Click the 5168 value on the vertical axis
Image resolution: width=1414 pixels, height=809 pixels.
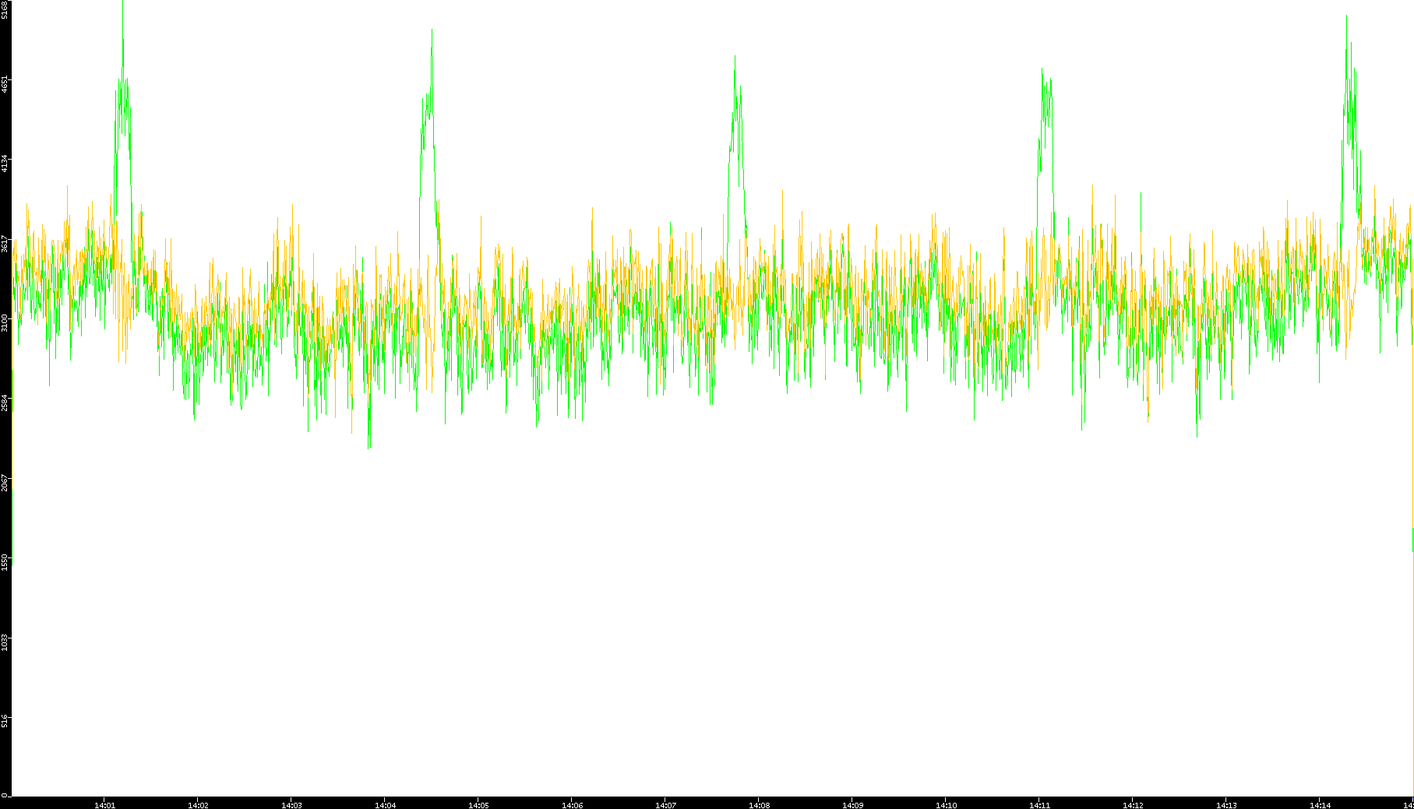tap(5, 9)
